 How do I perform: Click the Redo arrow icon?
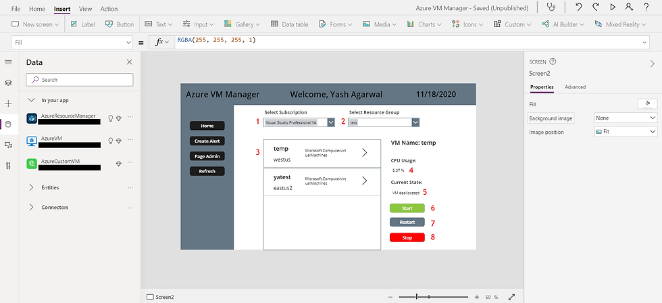click(596, 7)
